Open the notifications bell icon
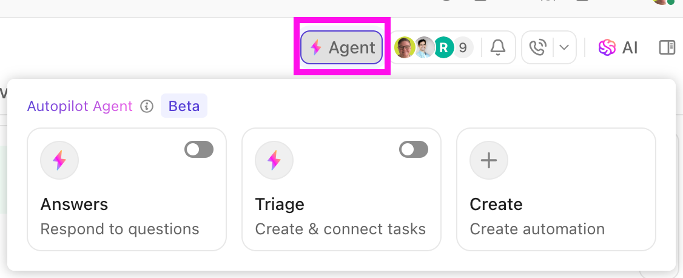Viewport: 683px width, 278px height. 498,47
